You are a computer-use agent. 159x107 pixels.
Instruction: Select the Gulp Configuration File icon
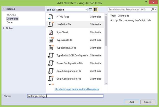51,79
